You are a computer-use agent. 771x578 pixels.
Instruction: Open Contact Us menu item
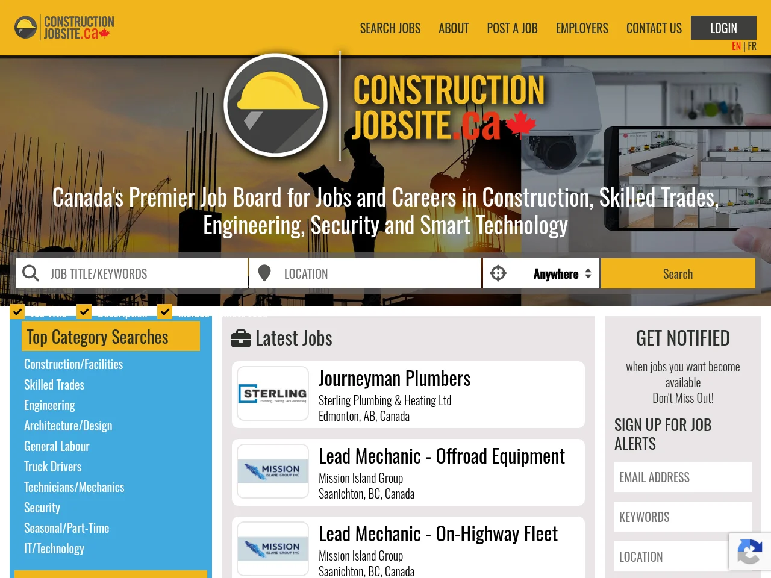tap(654, 28)
